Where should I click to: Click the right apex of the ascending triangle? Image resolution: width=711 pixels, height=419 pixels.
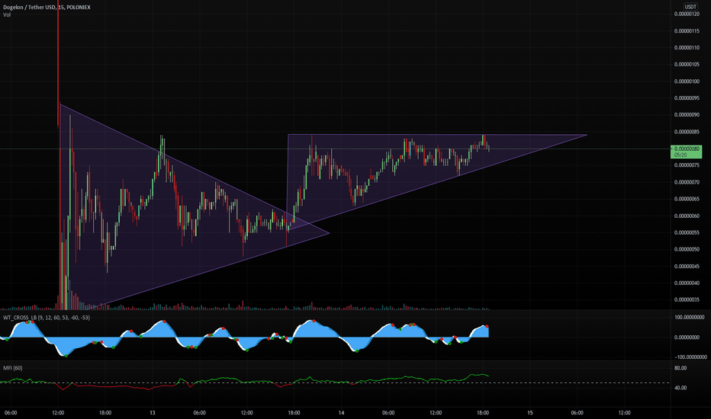tap(587, 135)
